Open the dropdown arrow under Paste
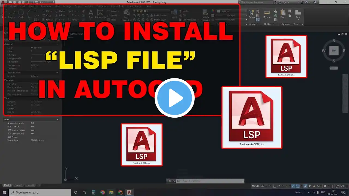Viewport: 349px width, 196px height. (x=283, y=19)
